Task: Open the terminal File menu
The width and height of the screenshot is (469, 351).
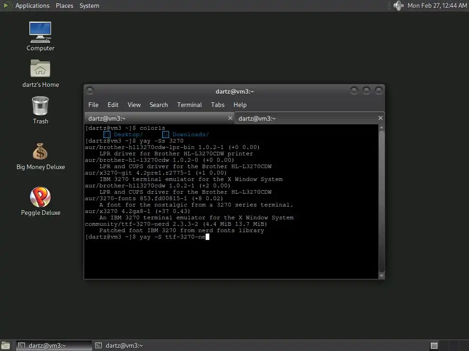Action: [x=93, y=105]
